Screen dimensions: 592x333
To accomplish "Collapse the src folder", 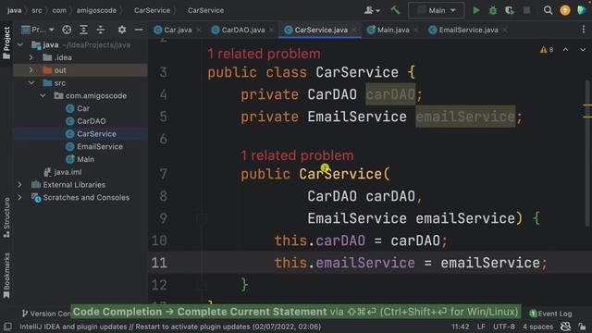I will coord(31,83).
